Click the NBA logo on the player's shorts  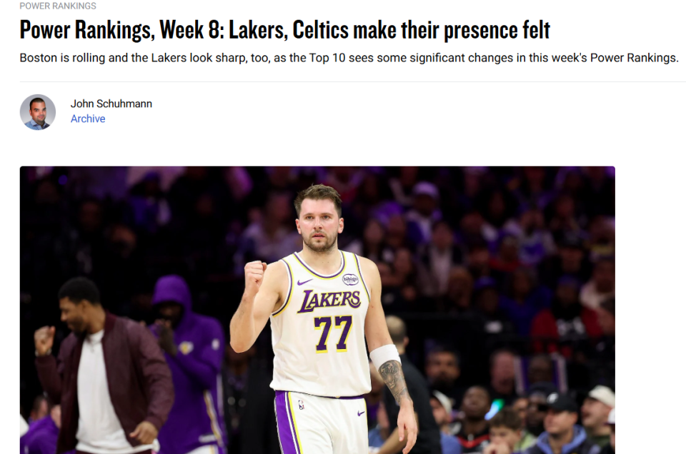pyautogui.click(x=302, y=405)
